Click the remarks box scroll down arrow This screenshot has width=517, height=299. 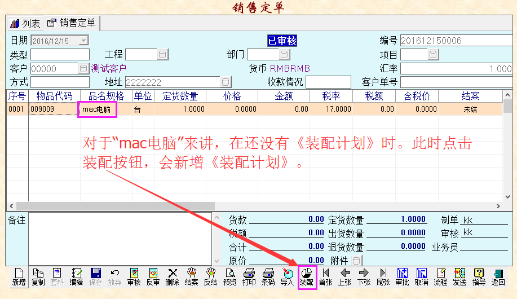click(216, 261)
